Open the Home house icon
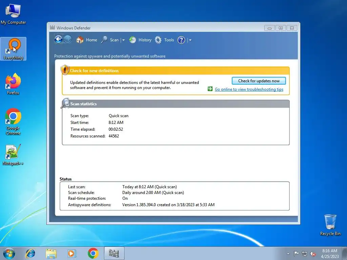The image size is (347, 260). [x=80, y=40]
